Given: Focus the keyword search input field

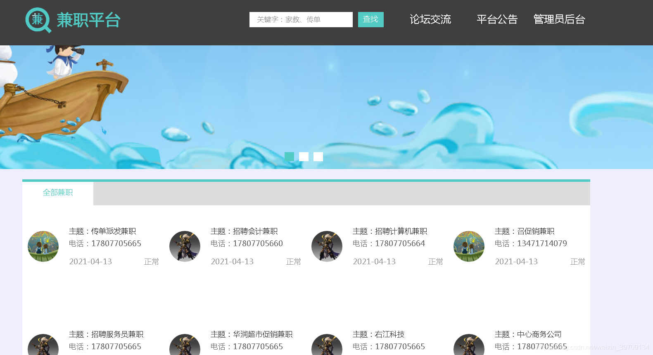Looking at the screenshot, I should pyautogui.click(x=301, y=19).
